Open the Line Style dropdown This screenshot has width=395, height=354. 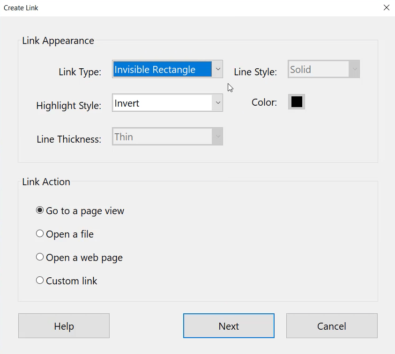[323, 69]
